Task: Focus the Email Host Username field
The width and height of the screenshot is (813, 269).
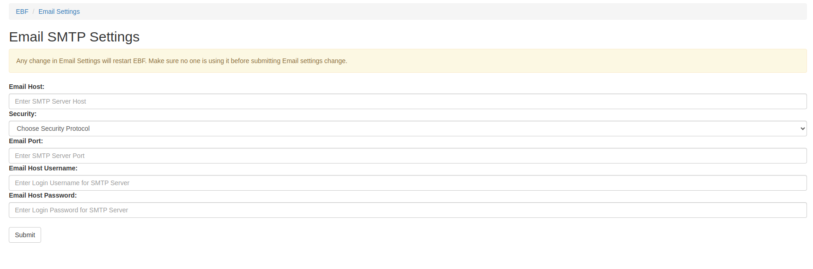Action: click(408, 183)
